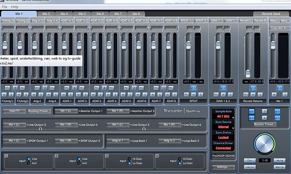
Task: Click the LMute button
Action: (250, 167)
